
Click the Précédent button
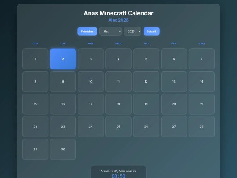87,31
